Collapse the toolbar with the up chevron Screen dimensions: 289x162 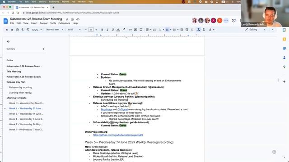[272, 30]
